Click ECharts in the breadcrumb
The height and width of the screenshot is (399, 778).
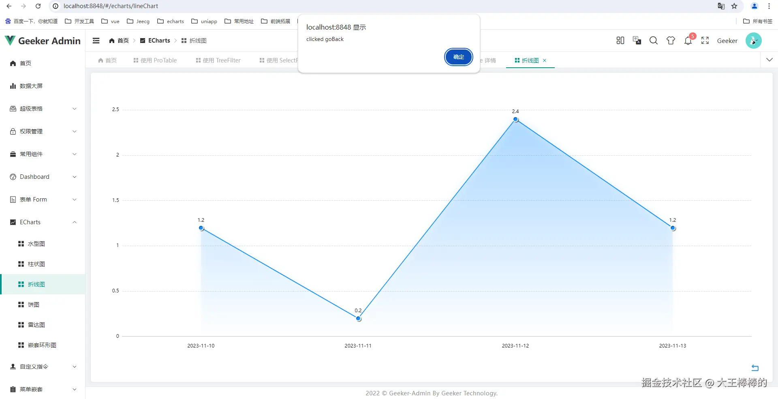[155, 41]
